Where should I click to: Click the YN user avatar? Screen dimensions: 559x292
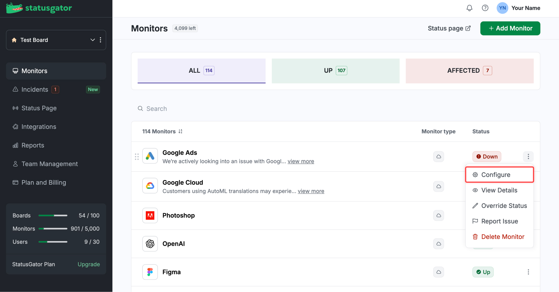(503, 8)
